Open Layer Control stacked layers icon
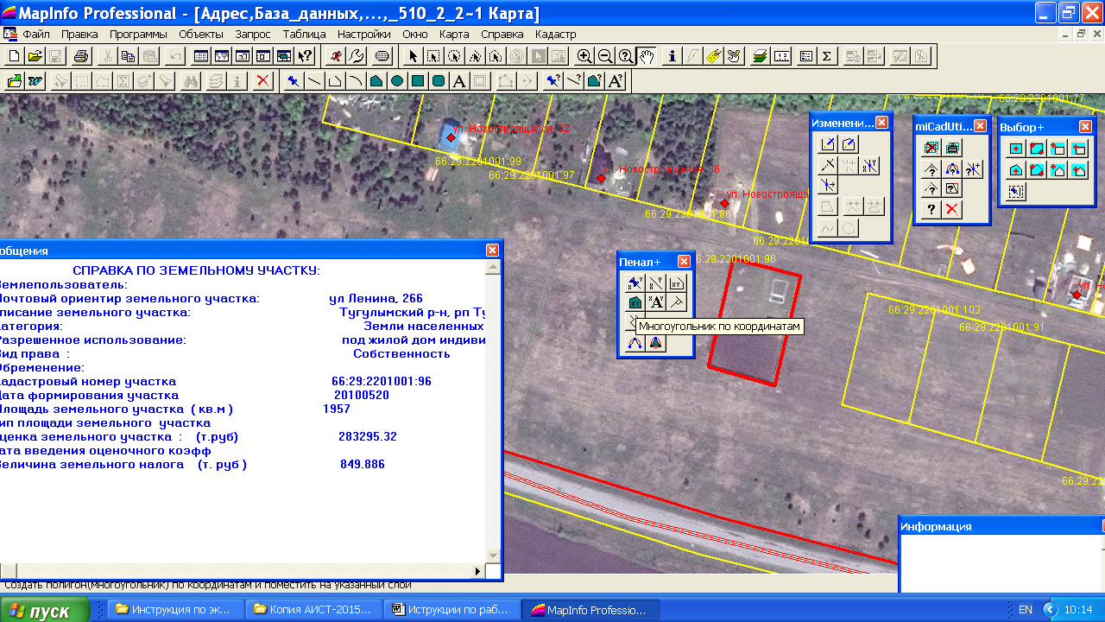The image size is (1105, 622). (760, 56)
